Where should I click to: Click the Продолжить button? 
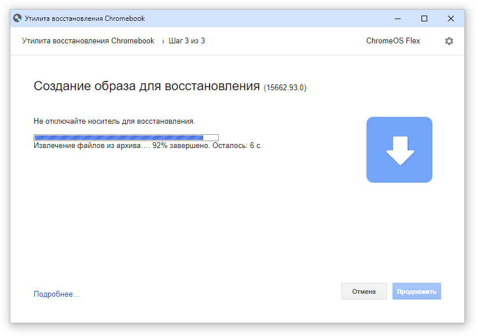(x=416, y=291)
